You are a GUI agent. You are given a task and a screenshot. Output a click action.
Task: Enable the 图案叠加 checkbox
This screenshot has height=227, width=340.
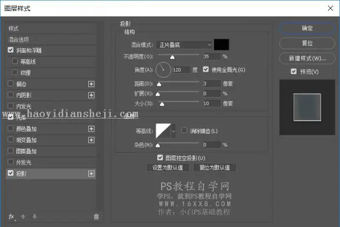coord(11,151)
